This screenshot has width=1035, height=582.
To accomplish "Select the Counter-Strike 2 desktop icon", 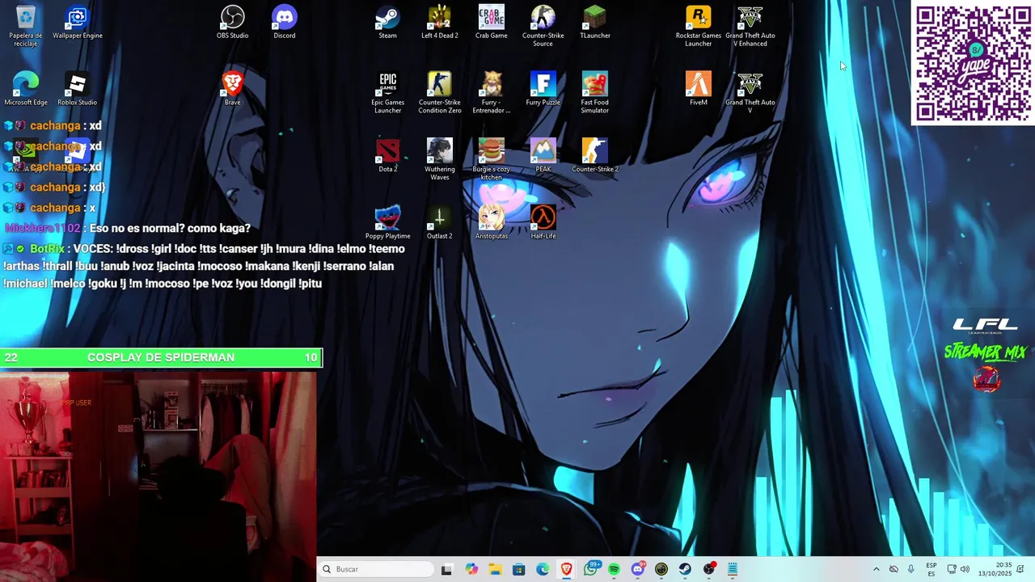I will pyautogui.click(x=595, y=155).
